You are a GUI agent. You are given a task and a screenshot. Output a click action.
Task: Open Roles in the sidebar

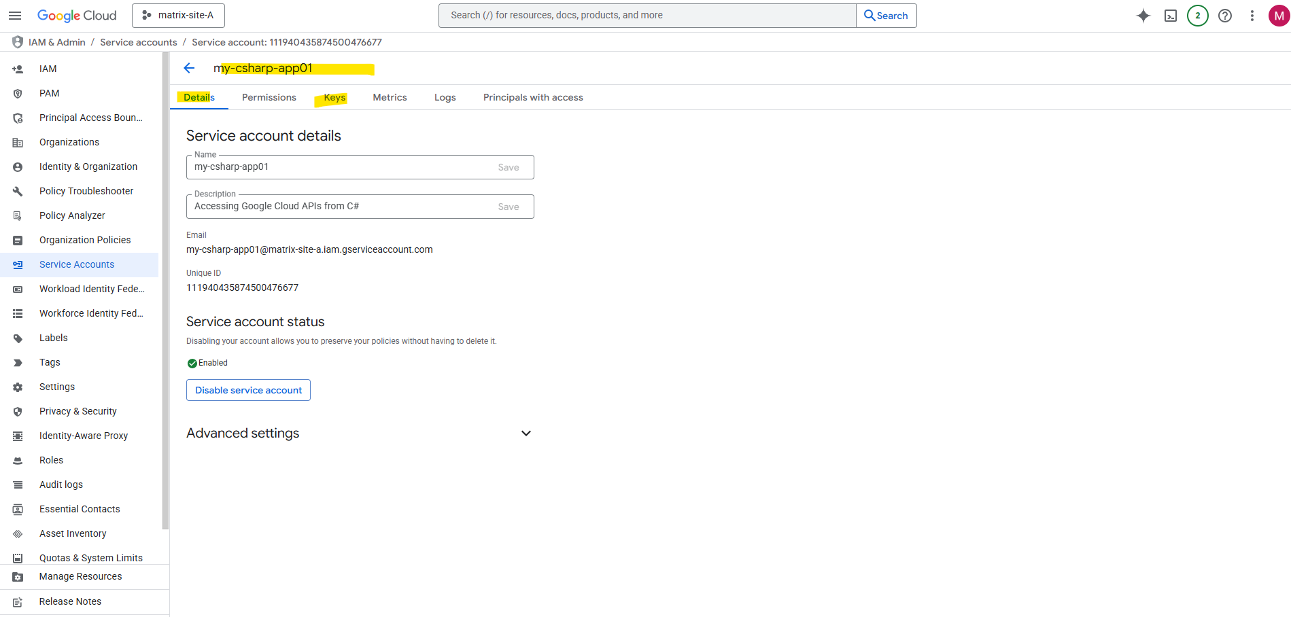[x=51, y=460]
